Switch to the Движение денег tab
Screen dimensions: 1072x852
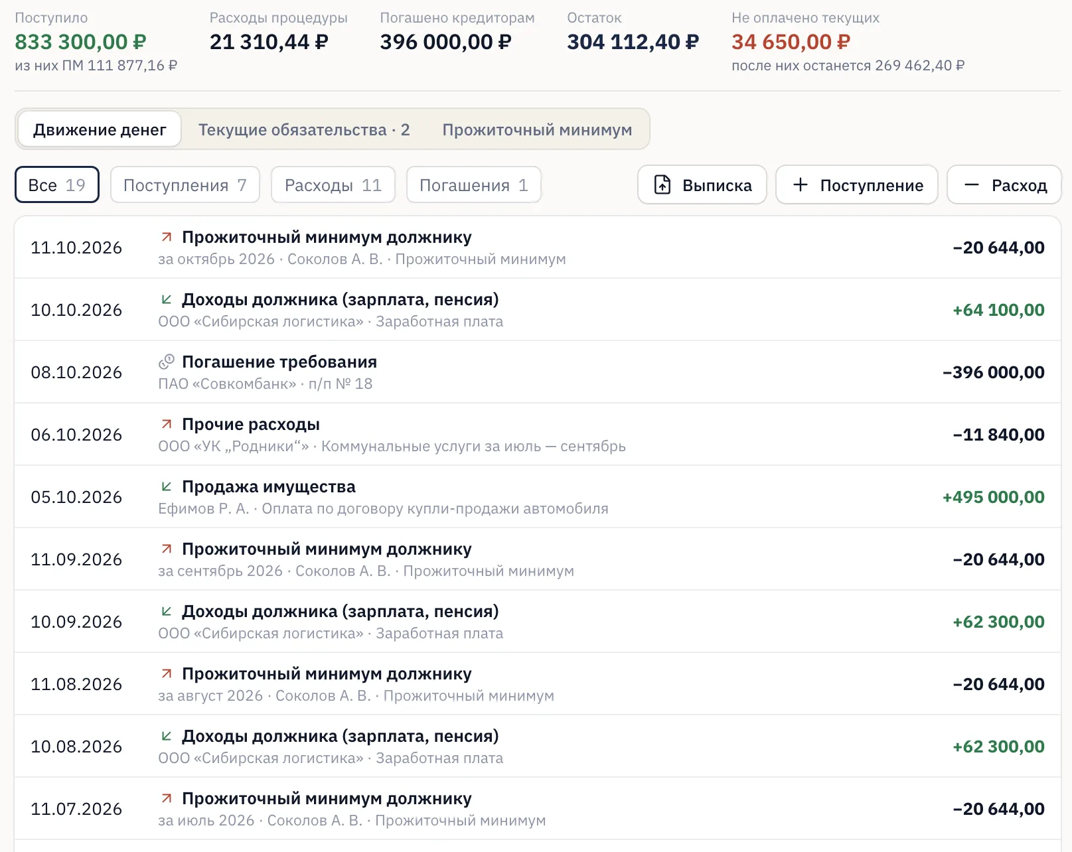100,129
